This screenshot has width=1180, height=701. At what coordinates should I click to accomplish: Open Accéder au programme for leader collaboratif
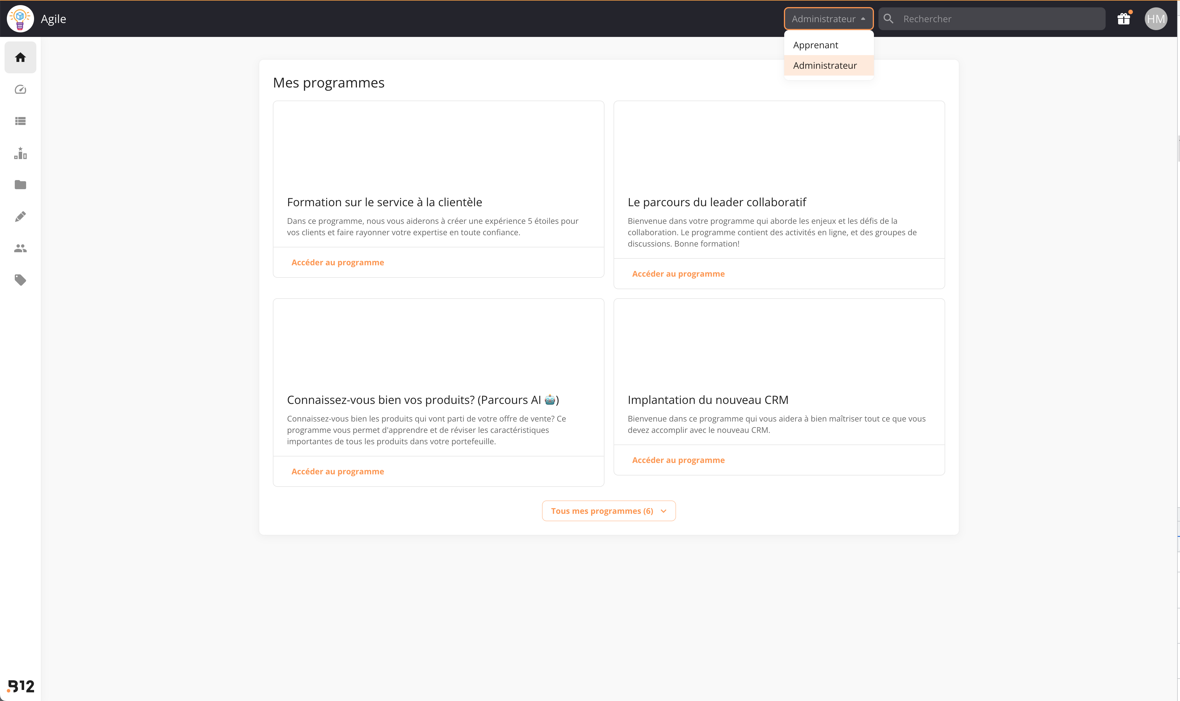coord(678,274)
